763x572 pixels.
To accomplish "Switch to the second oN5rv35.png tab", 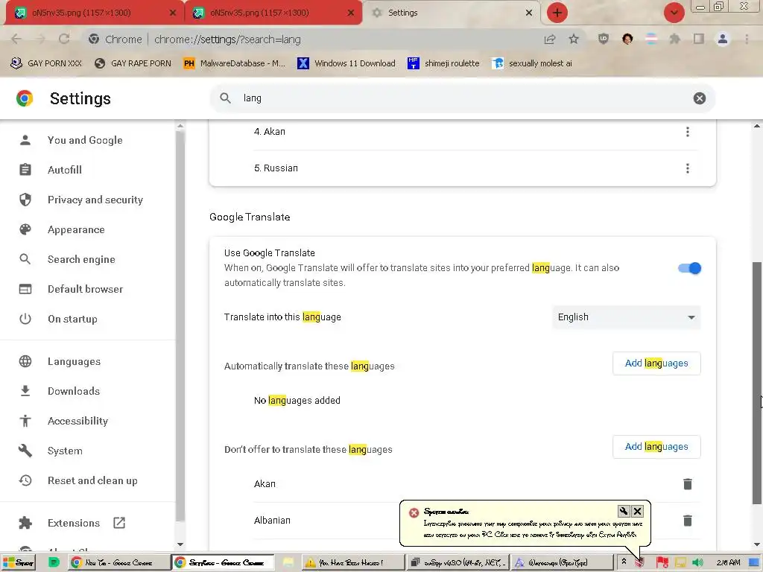I will click(x=273, y=13).
